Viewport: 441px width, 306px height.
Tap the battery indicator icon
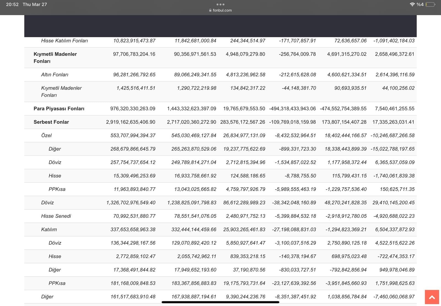click(x=430, y=4)
